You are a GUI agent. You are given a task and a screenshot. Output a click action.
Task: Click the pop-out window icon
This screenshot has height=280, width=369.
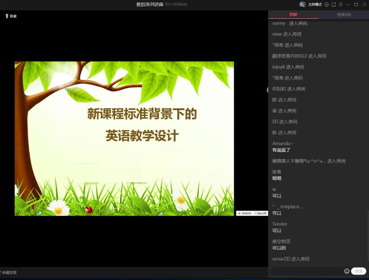[x=334, y=5]
